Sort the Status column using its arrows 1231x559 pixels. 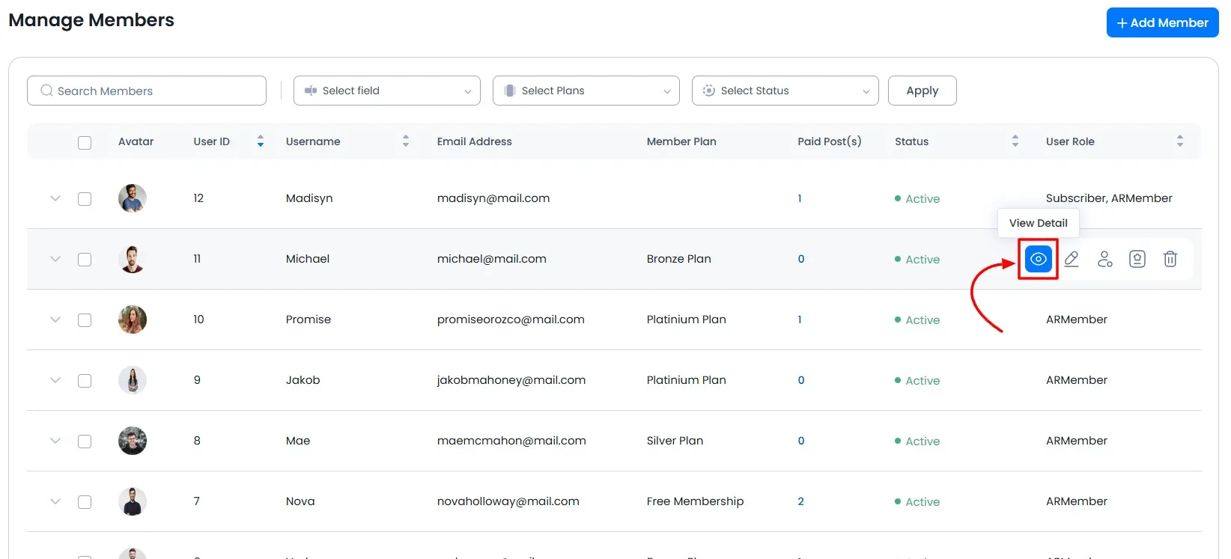click(1015, 141)
